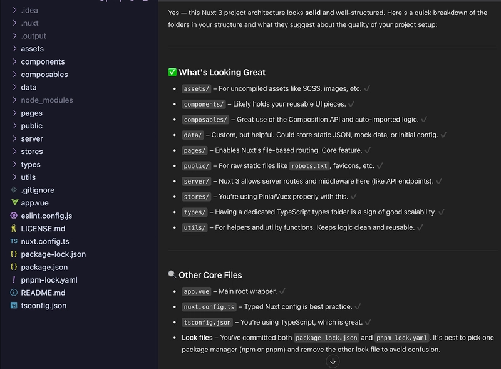Expand the server folder chevron
The width and height of the screenshot is (501, 369).
[x=14, y=138]
